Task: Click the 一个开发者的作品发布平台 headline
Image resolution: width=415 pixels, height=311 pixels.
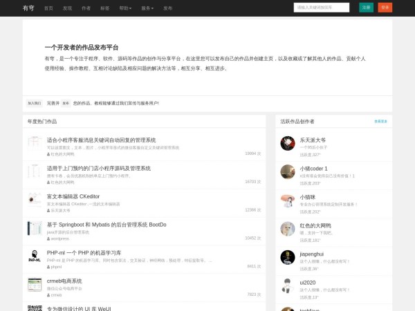Action: [x=82, y=47]
